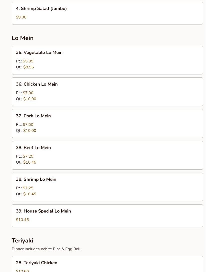Pick the Chicken Lo Mein quart price
Screen dimensions: 211x272
tap(30, 99)
